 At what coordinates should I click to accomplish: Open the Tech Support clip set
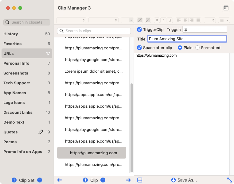(27, 83)
